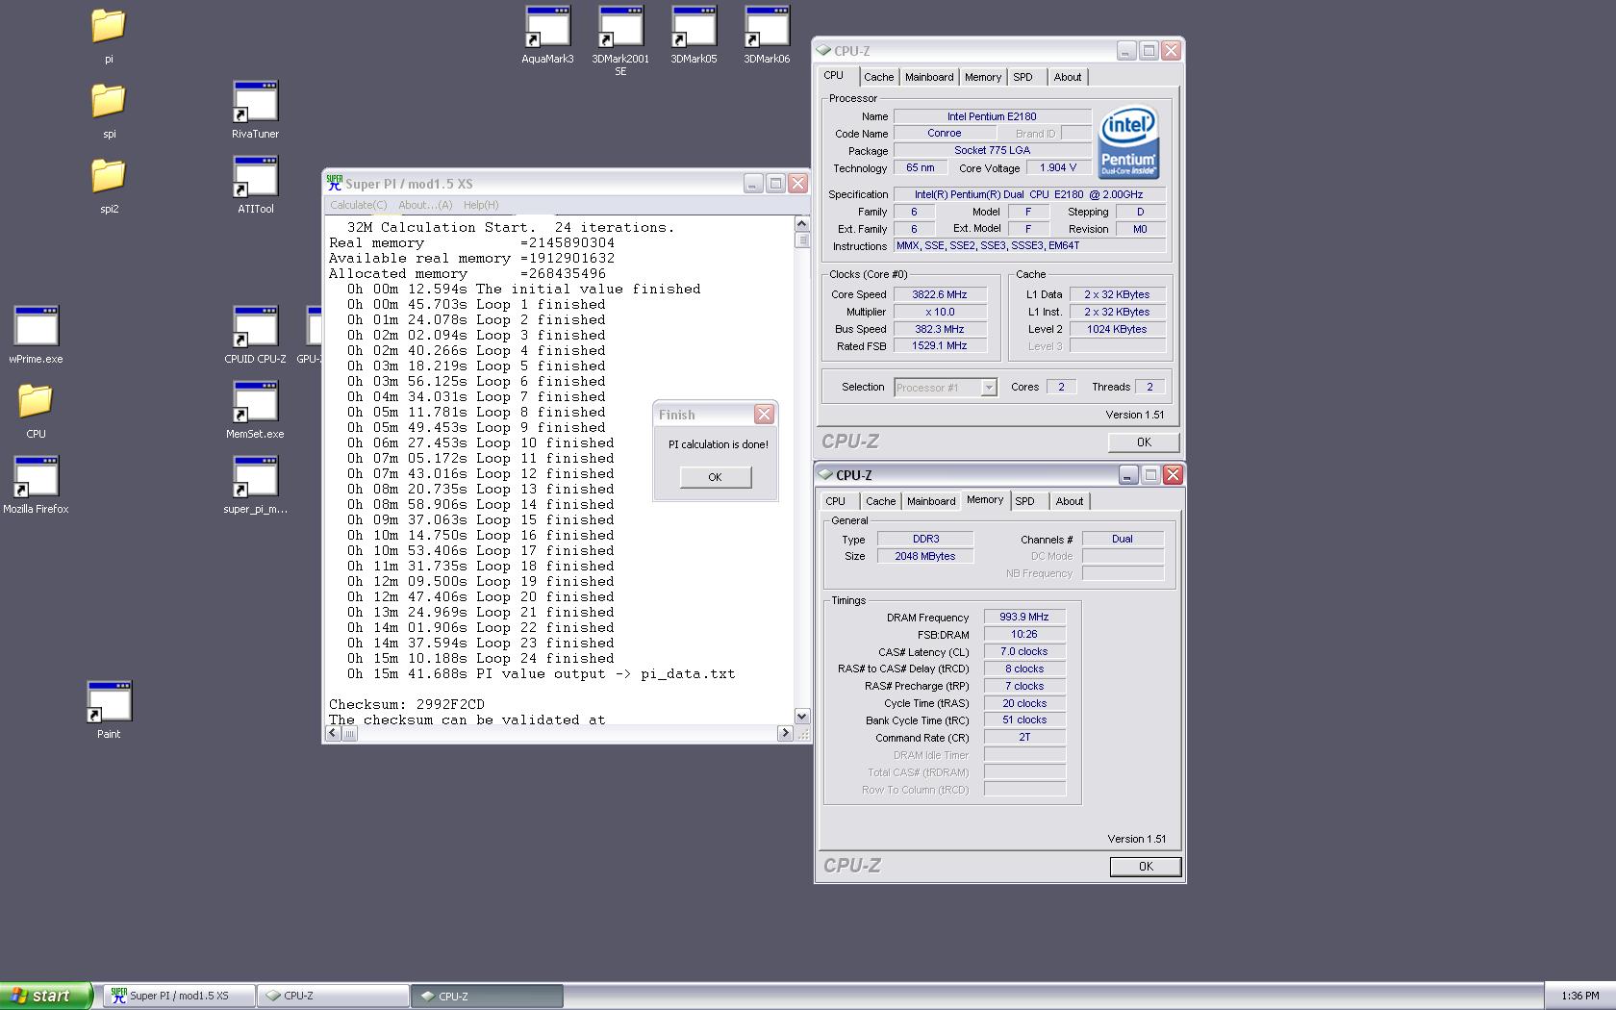This screenshot has width=1616, height=1010.
Task: Activate Super PI taskbar button
Action: 179,996
